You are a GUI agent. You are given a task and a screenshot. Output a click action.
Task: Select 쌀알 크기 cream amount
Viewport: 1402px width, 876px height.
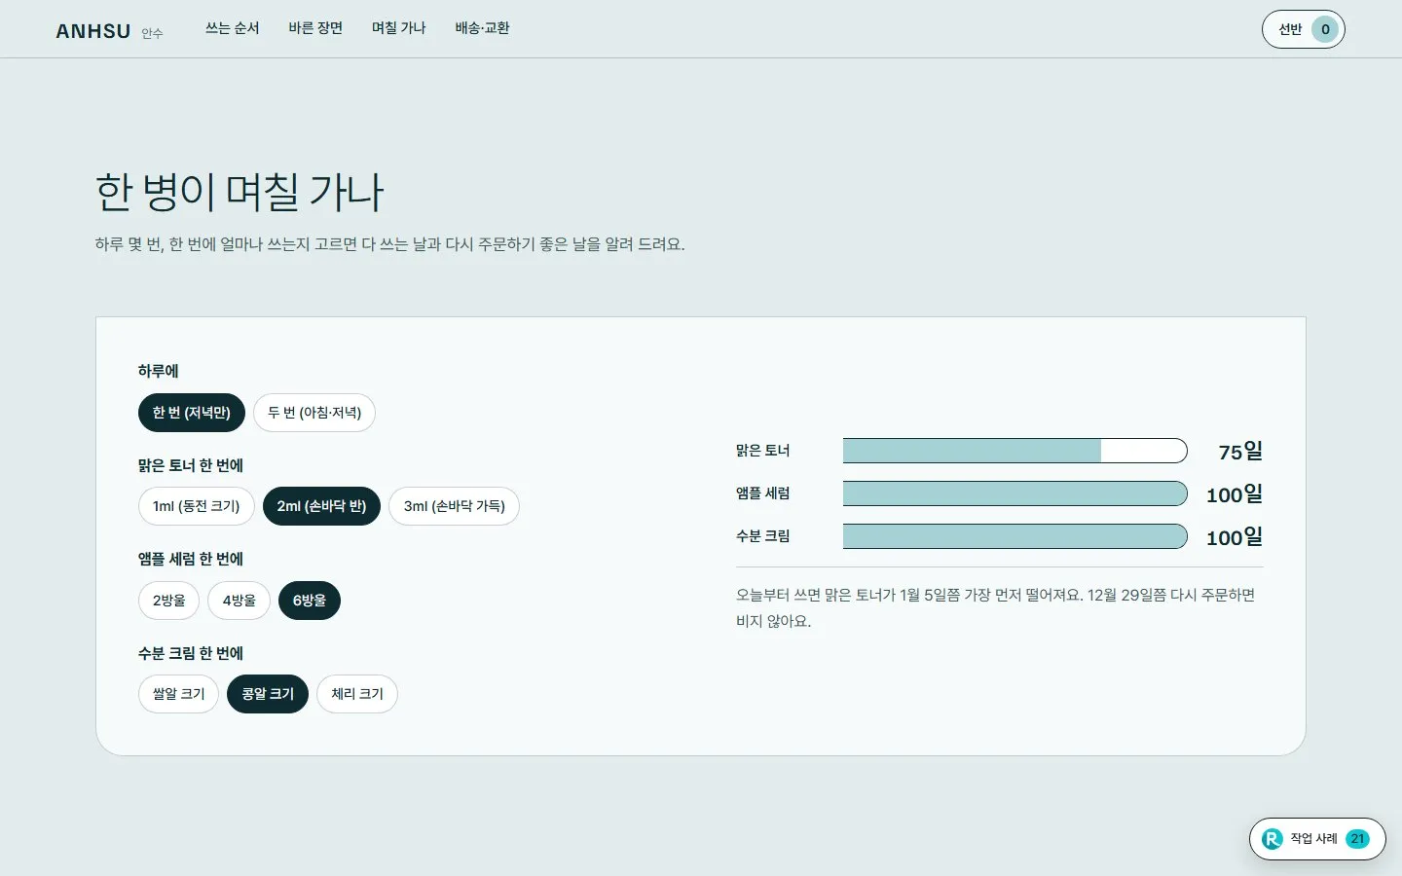(178, 694)
